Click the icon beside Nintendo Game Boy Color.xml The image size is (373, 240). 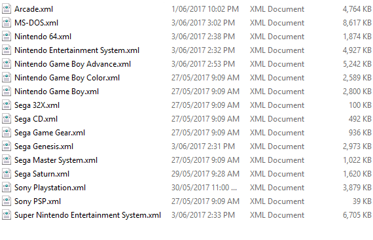click(7, 78)
